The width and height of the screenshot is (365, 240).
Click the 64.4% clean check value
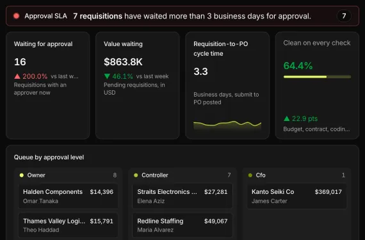[298, 65]
